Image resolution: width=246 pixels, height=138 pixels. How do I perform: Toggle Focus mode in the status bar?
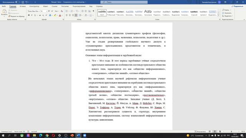(200, 131)
